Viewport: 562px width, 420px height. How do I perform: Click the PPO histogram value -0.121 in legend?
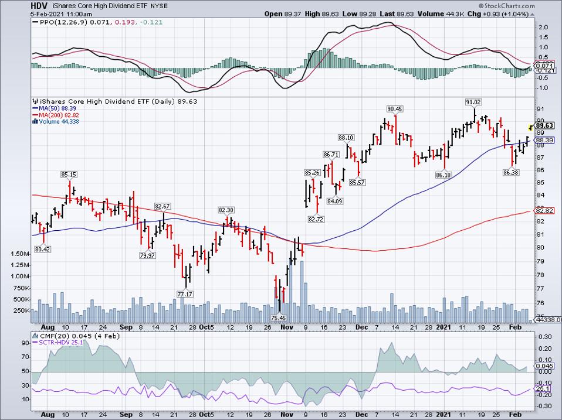[x=151, y=22]
